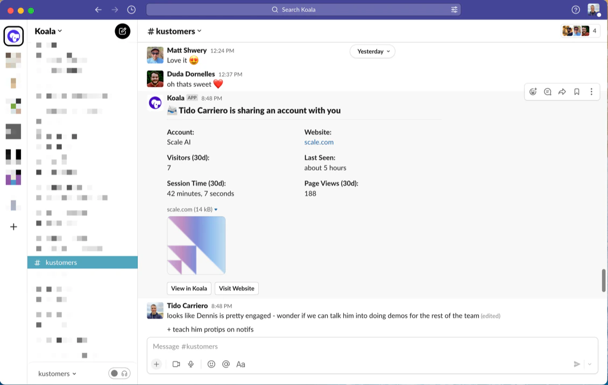The image size is (608, 385).
Task: Share message forward arrow icon
Action: click(x=562, y=92)
